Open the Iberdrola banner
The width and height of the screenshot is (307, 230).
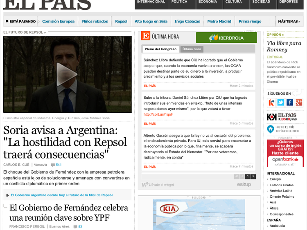pos(226,38)
